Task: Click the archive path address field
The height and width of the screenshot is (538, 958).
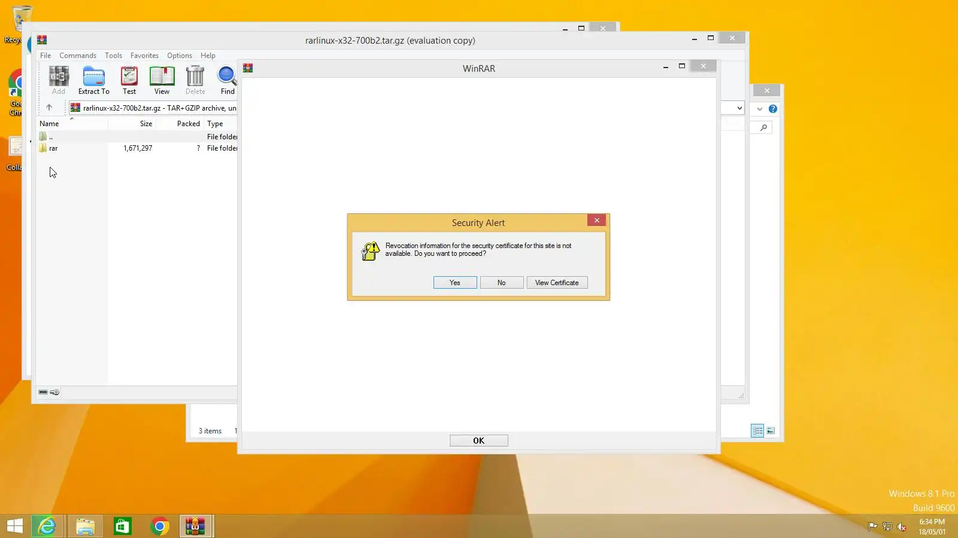Action: pos(153,108)
